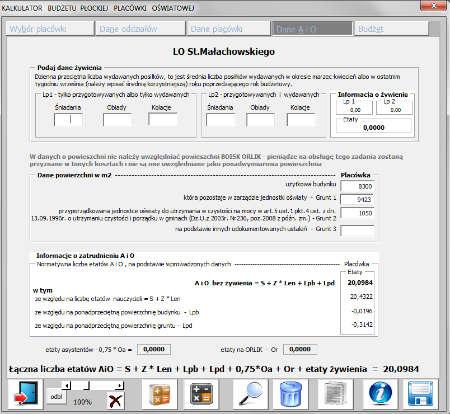Viewport: 450px width, 414px height.
Task: Click the Lpb value -0,0196
Action: pos(362,311)
